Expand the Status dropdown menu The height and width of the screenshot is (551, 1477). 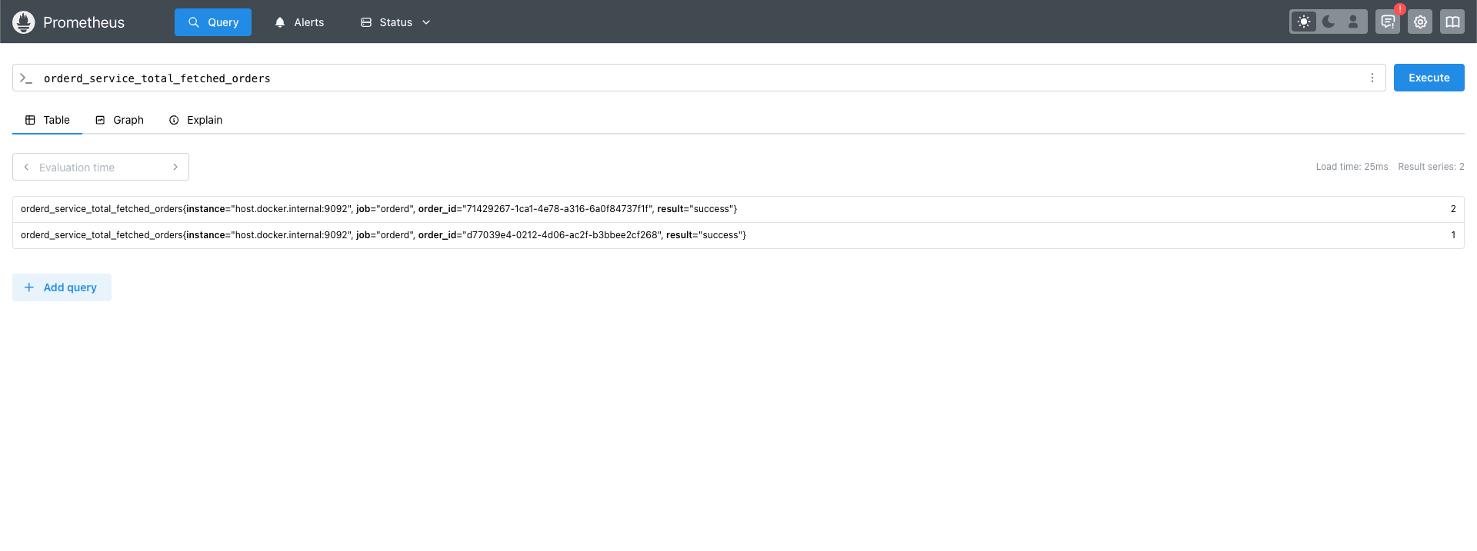(x=395, y=22)
